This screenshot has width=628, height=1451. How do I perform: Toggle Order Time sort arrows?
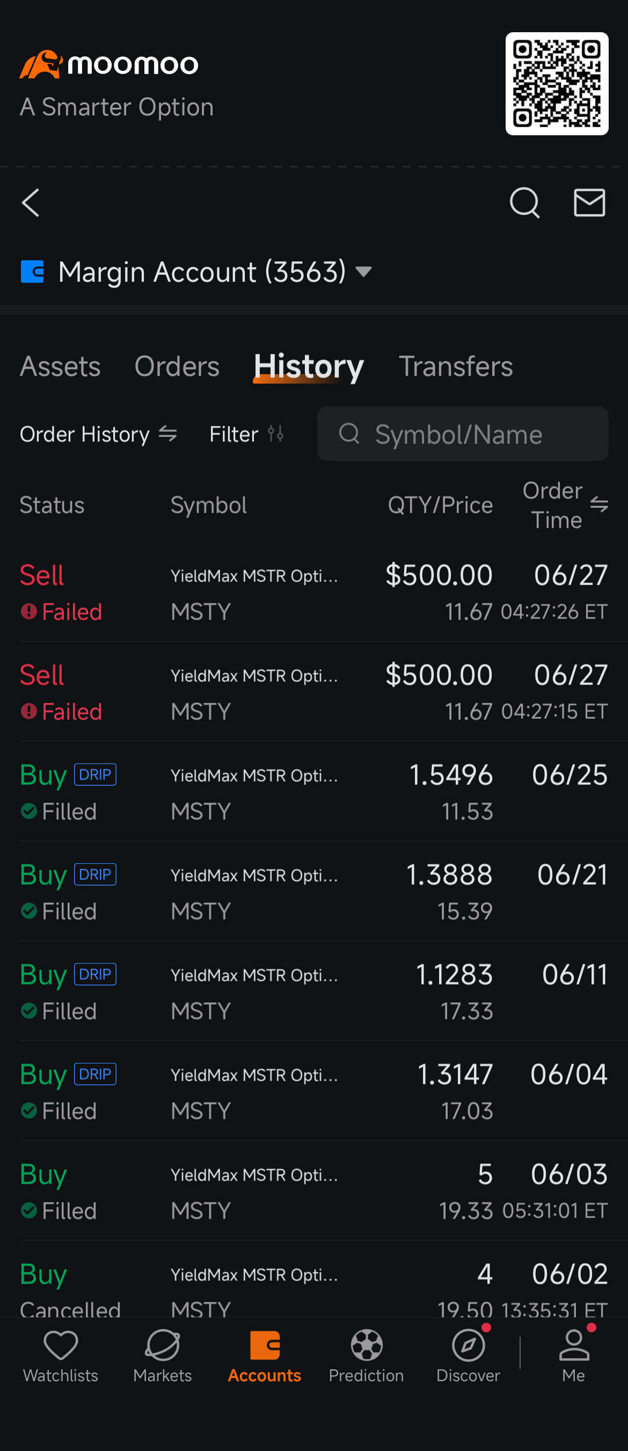[x=598, y=505]
